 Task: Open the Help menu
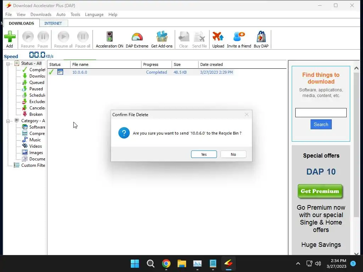pos(113,14)
